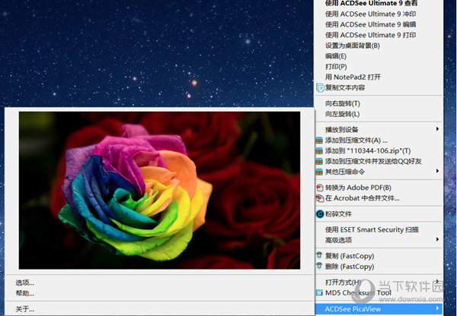
Task: Click FastCopy icon next to 删除
Action: (x=319, y=267)
